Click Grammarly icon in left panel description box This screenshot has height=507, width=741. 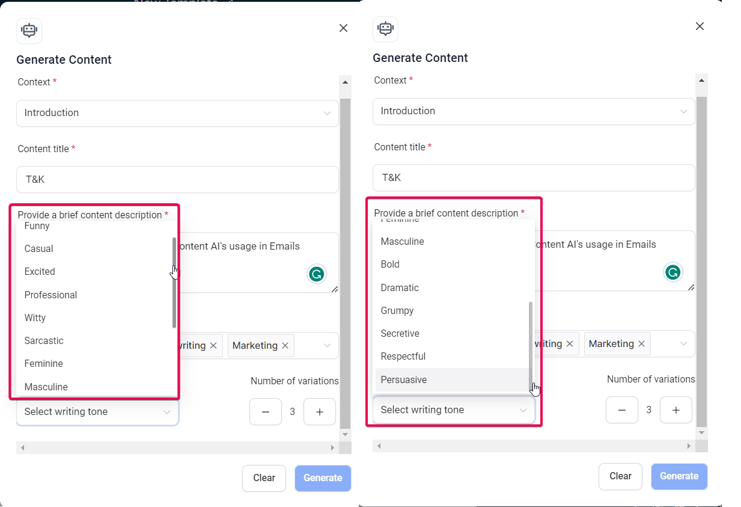pyautogui.click(x=317, y=274)
